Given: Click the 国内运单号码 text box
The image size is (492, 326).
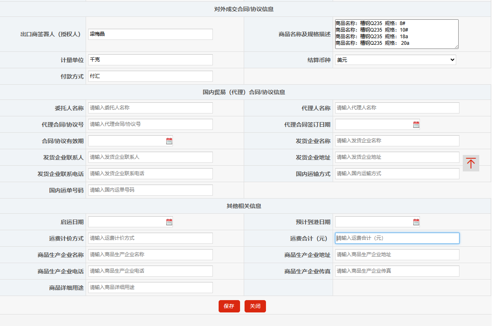Looking at the screenshot, I should 150,190.
